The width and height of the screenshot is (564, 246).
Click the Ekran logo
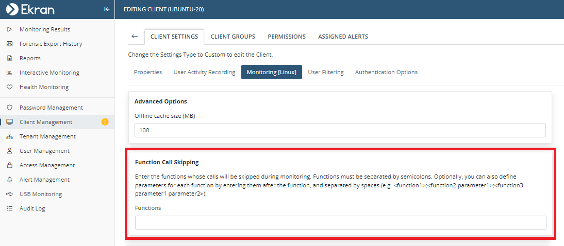[x=30, y=9]
